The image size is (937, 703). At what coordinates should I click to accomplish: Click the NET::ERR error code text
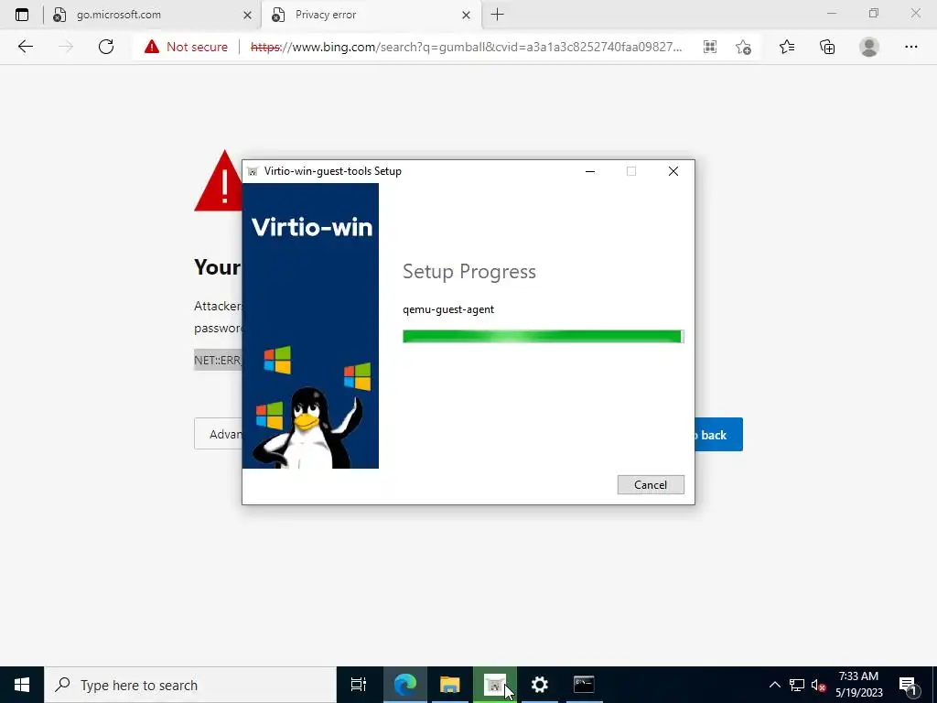[218, 360]
